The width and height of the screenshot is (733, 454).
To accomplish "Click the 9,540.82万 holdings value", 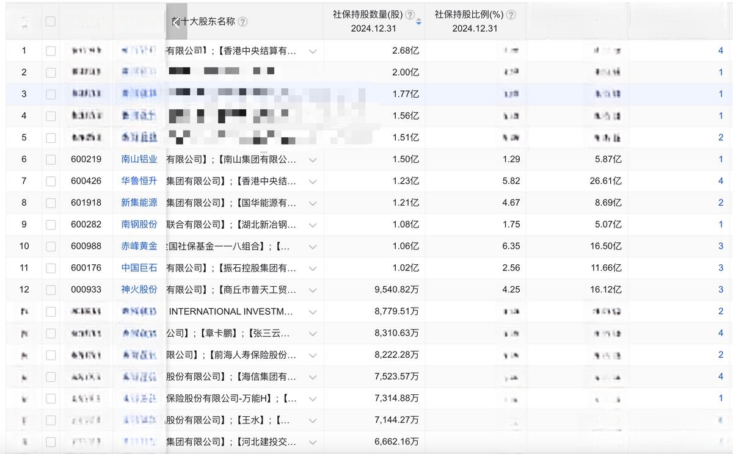I will coord(396,290).
